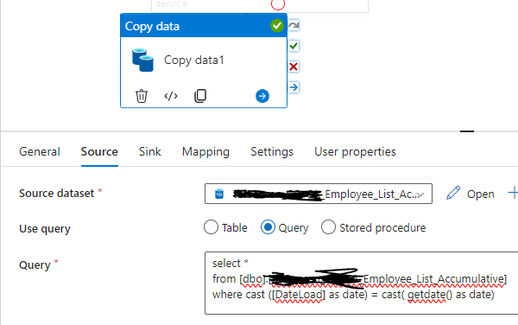Click the Copy data activity header
Viewport: 518px width, 325px height.
[x=204, y=26]
